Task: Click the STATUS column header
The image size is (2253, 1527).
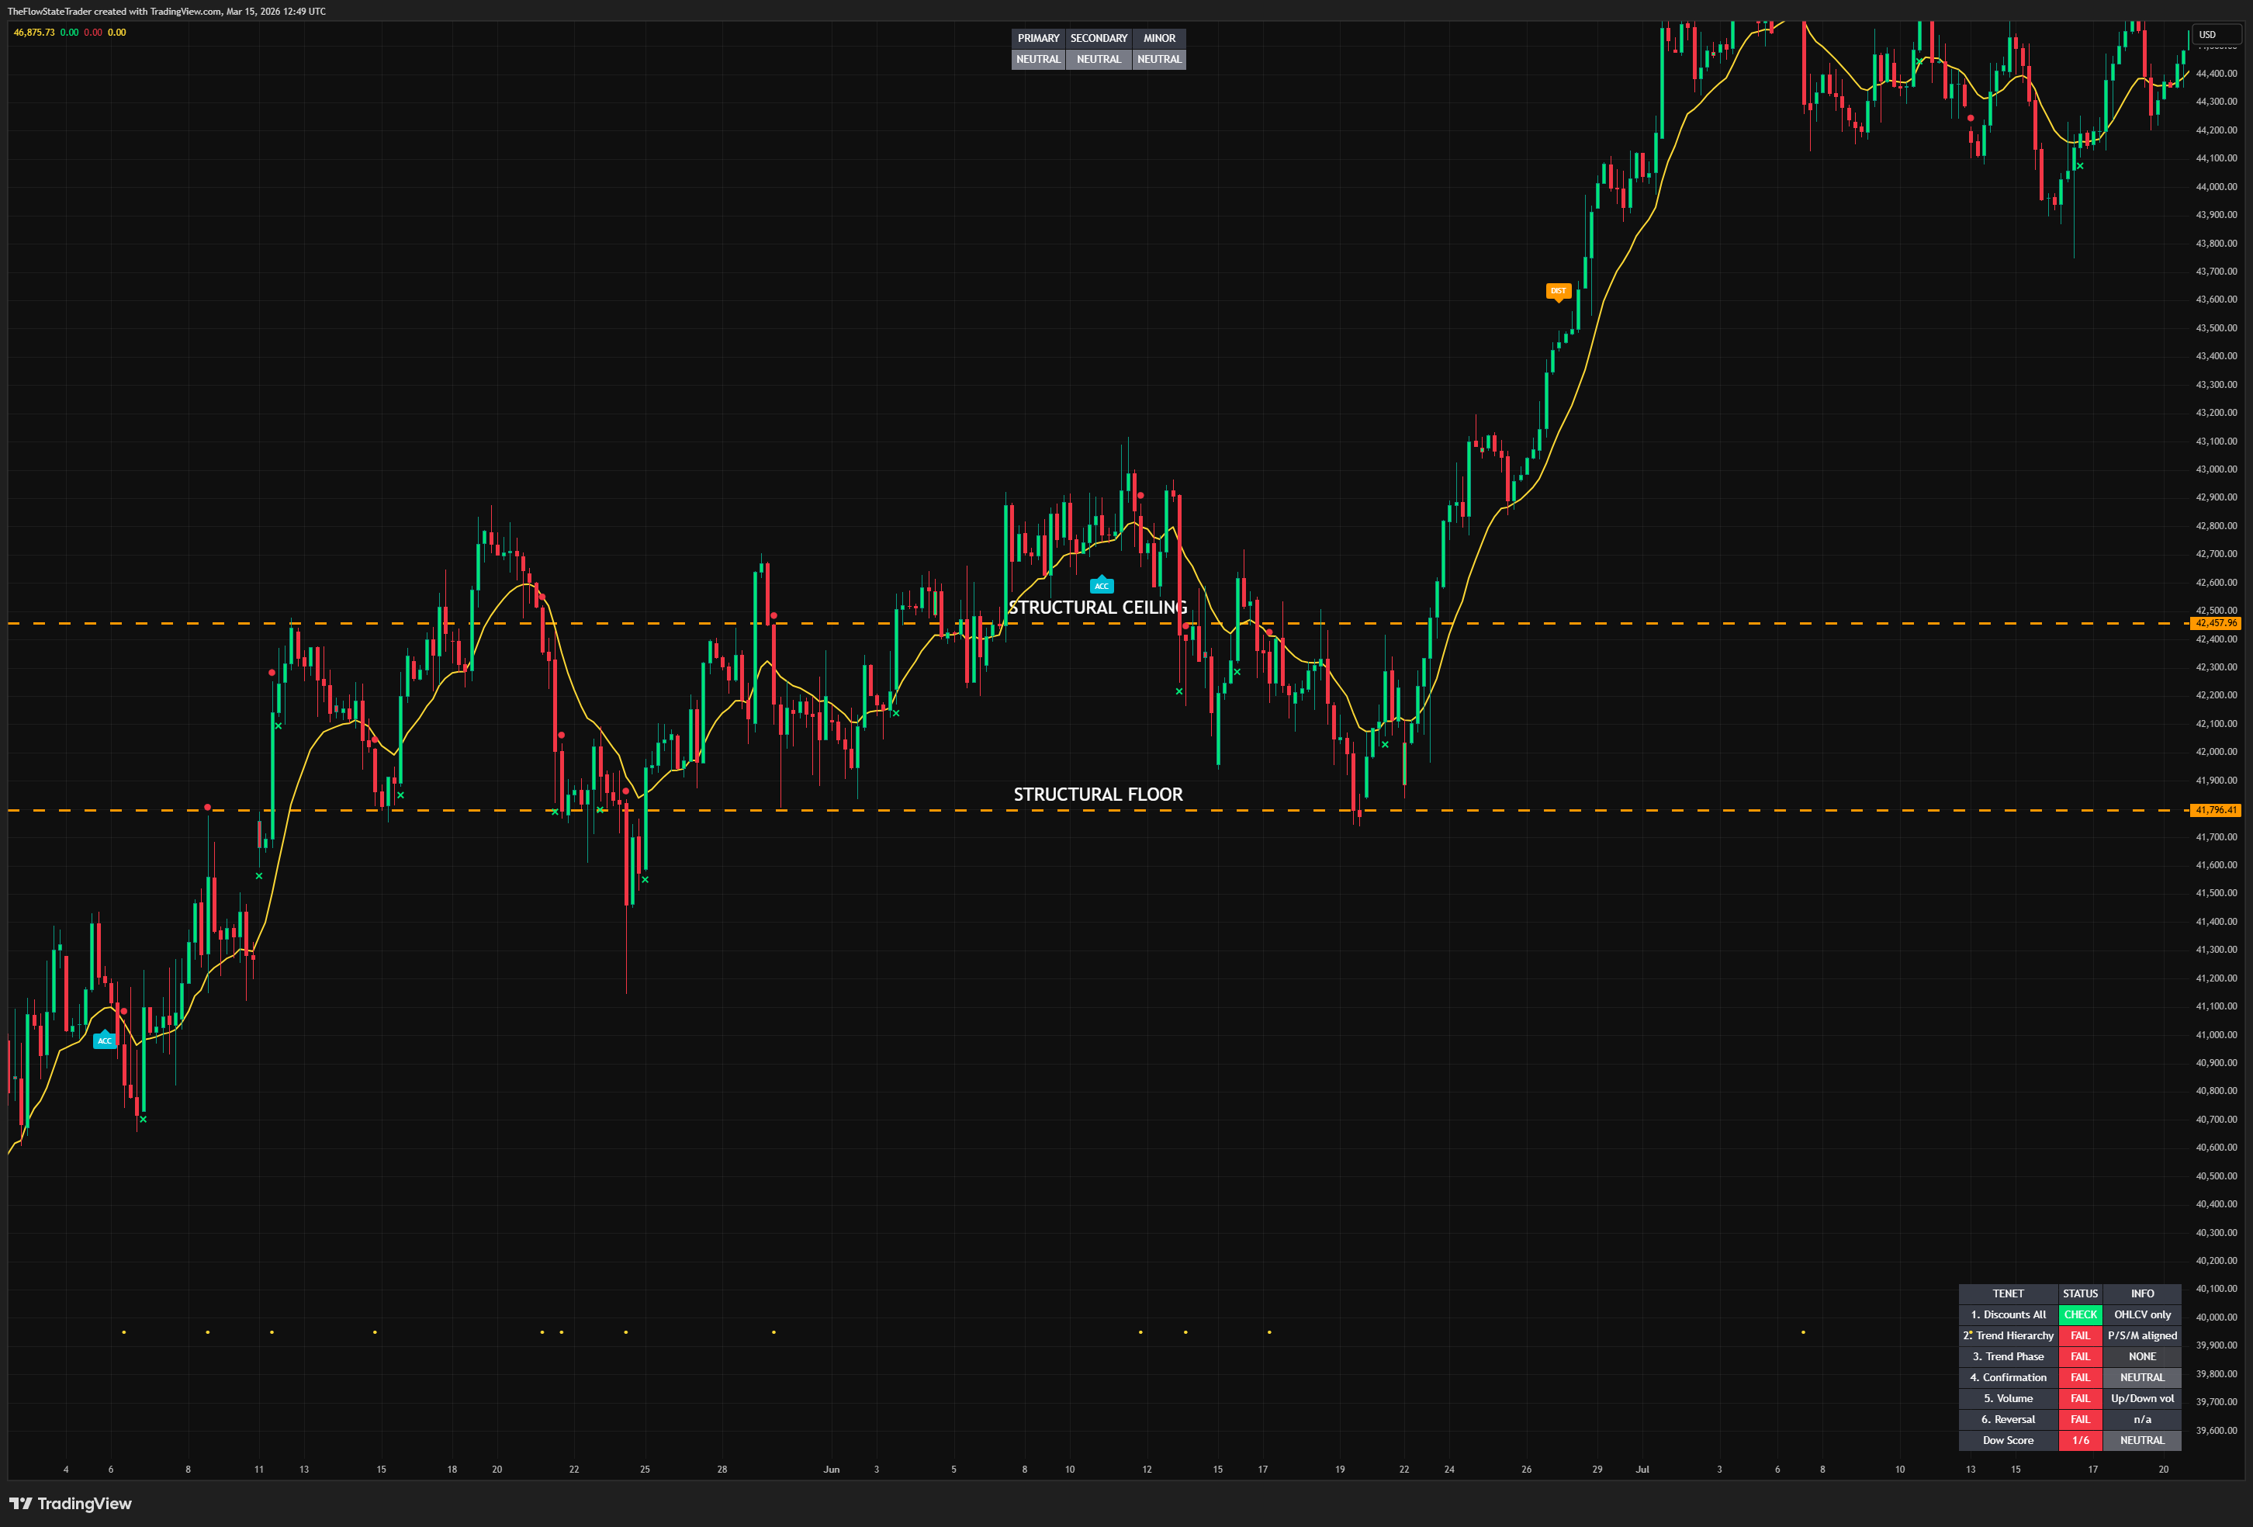Action: tap(2081, 1294)
